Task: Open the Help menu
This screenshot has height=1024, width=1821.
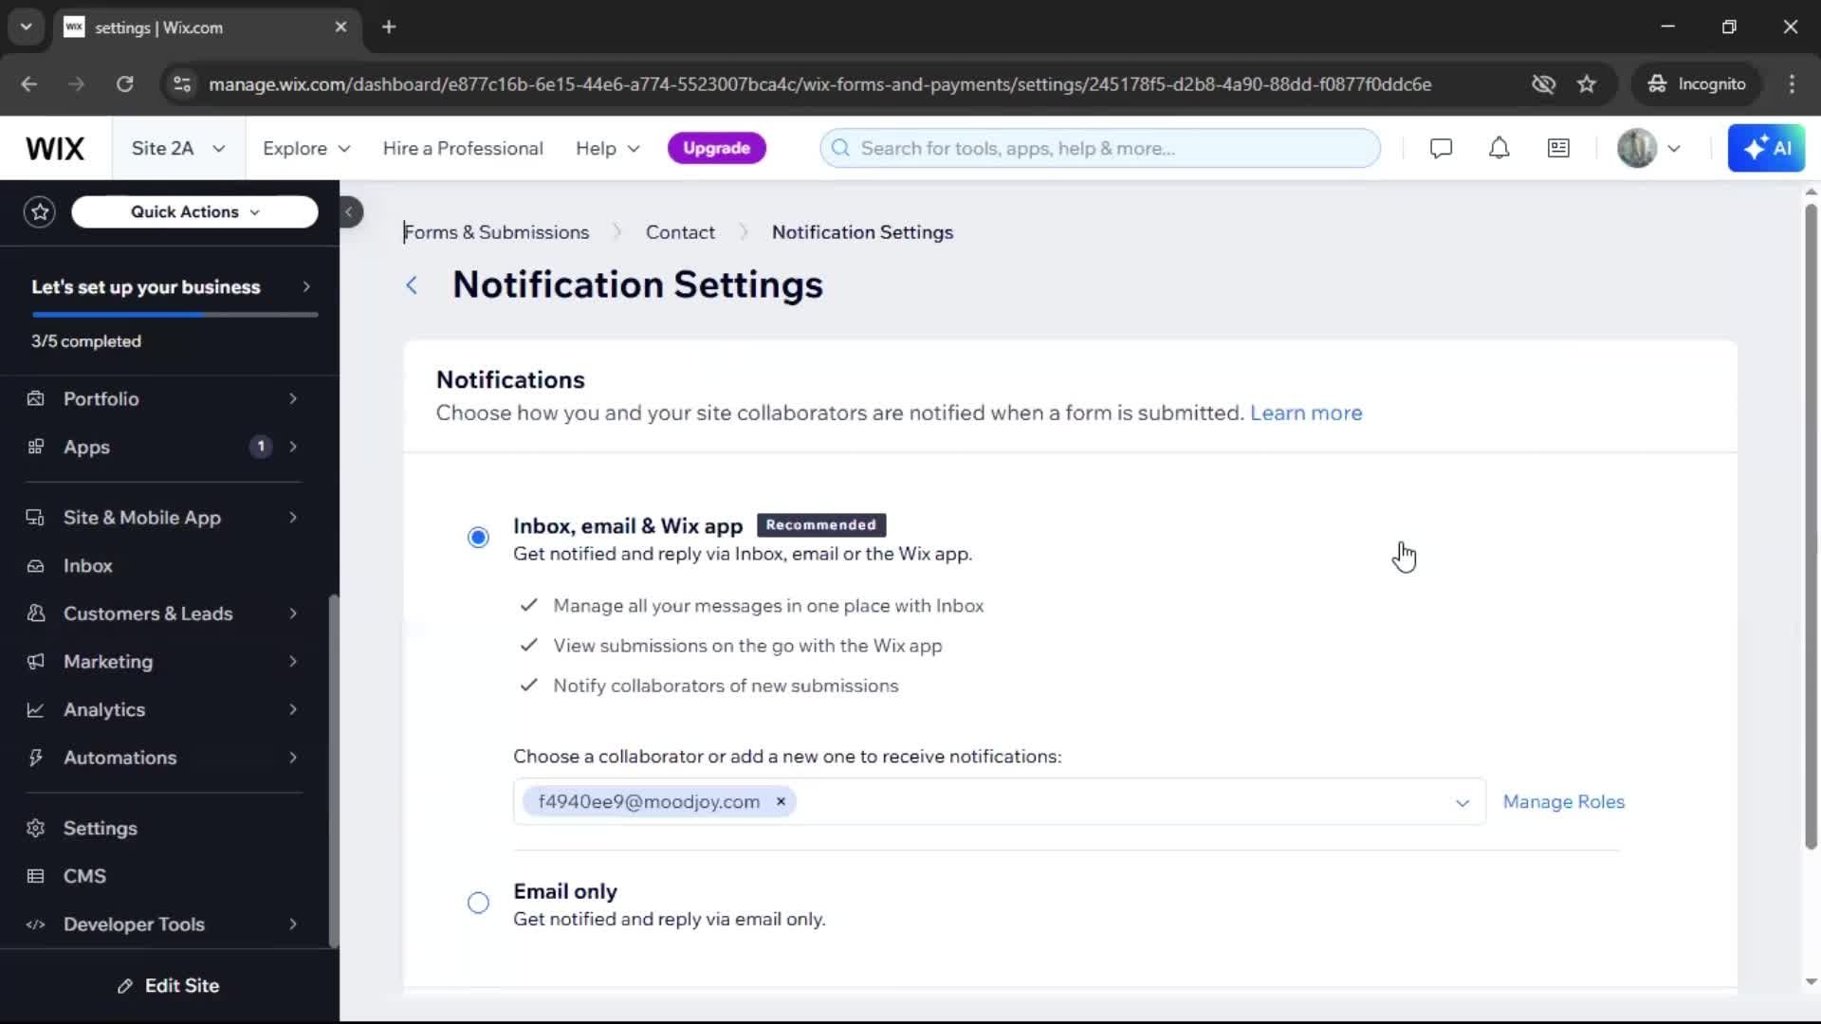Action: tap(607, 149)
